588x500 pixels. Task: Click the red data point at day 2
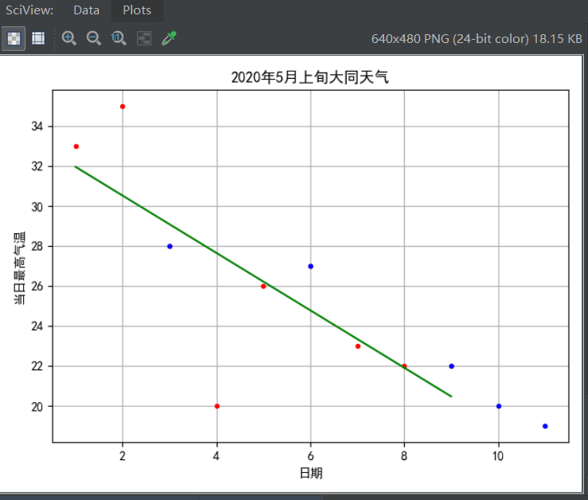[123, 107]
